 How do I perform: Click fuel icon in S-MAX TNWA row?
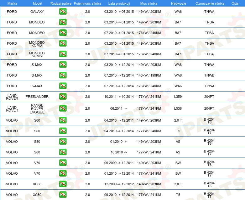pos(63,65)
